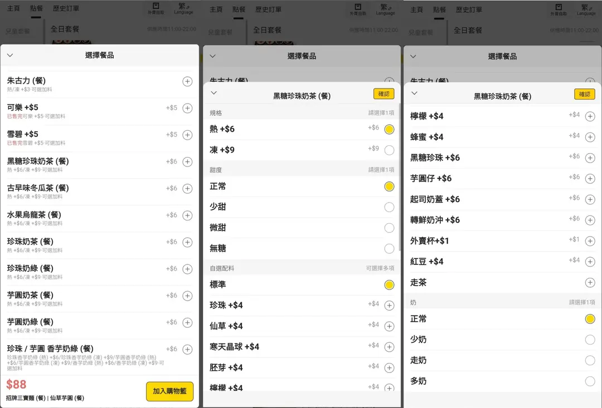Select 走奶 milk option
The height and width of the screenshot is (408, 602).
[590, 361]
